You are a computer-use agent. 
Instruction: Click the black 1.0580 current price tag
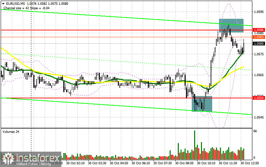pyautogui.click(x=259, y=43)
